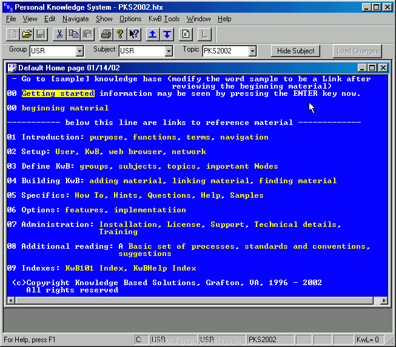Click the context help arrow-question icon
Image resolution: width=396 pixels, height=347 pixels.
point(135,34)
